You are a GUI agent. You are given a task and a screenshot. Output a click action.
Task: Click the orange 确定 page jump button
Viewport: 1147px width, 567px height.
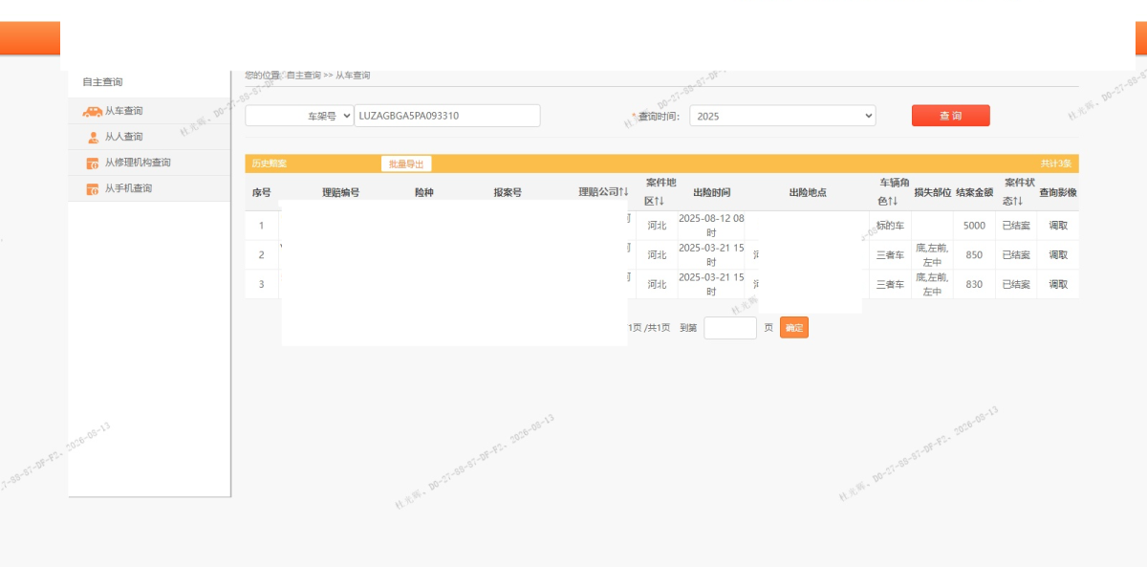tap(794, 327)
